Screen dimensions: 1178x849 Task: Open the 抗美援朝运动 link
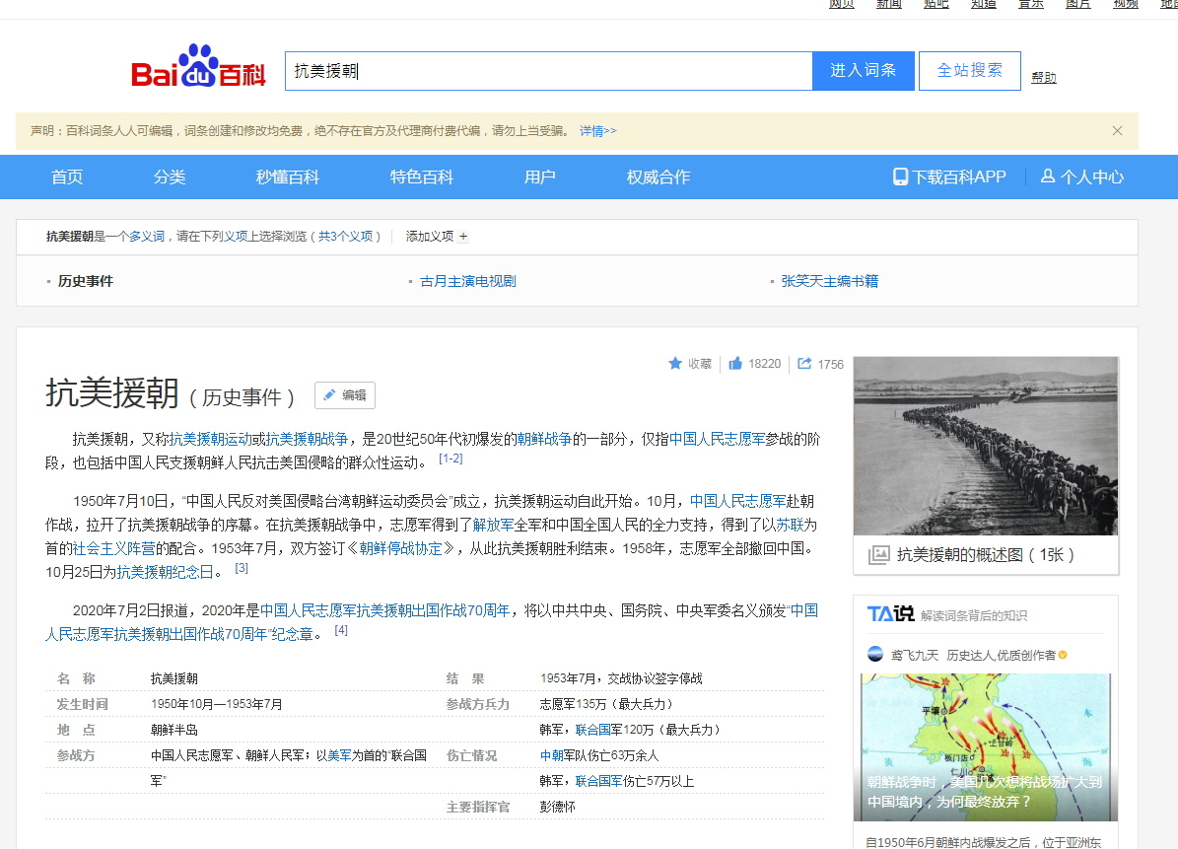pos(210,439)
